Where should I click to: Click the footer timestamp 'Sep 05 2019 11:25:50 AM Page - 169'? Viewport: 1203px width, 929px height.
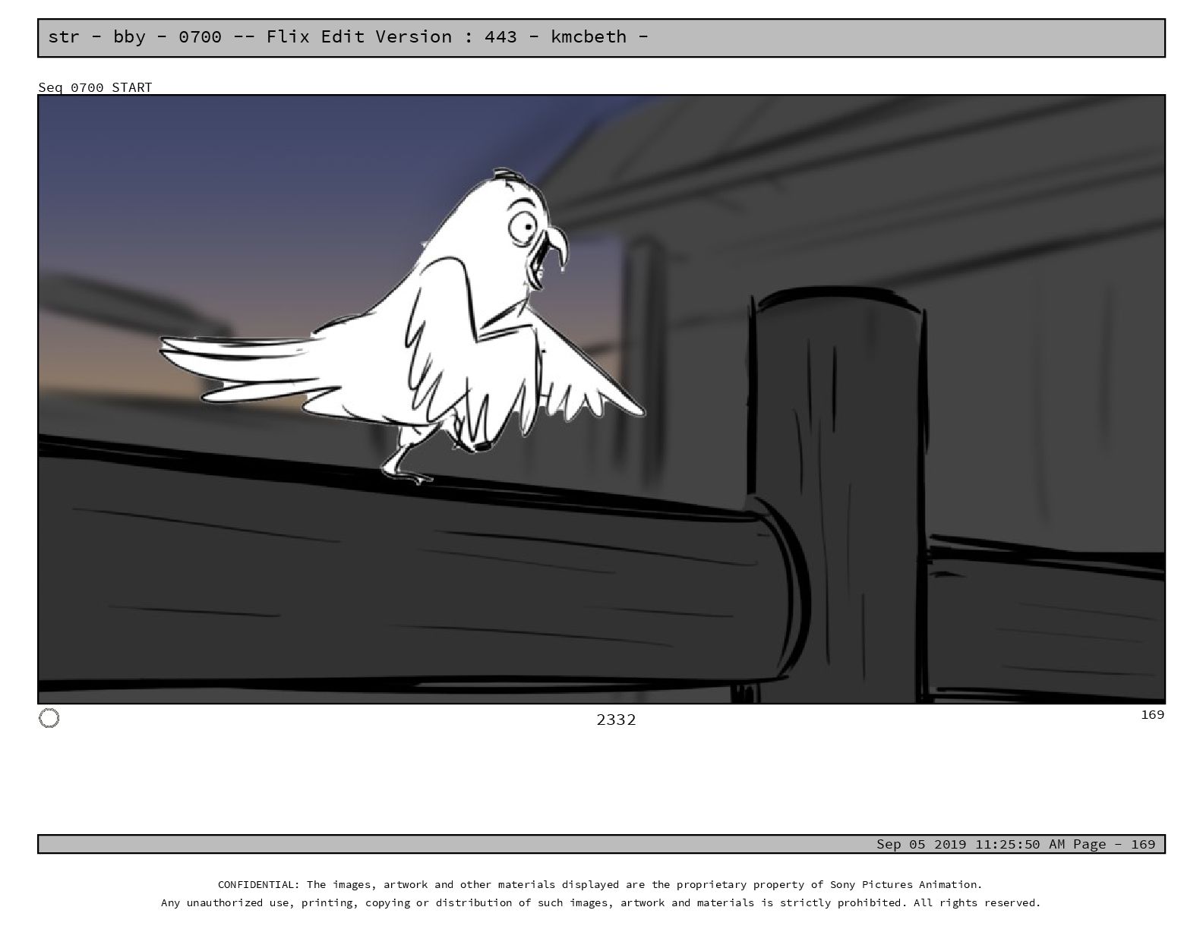[1016, 844]
